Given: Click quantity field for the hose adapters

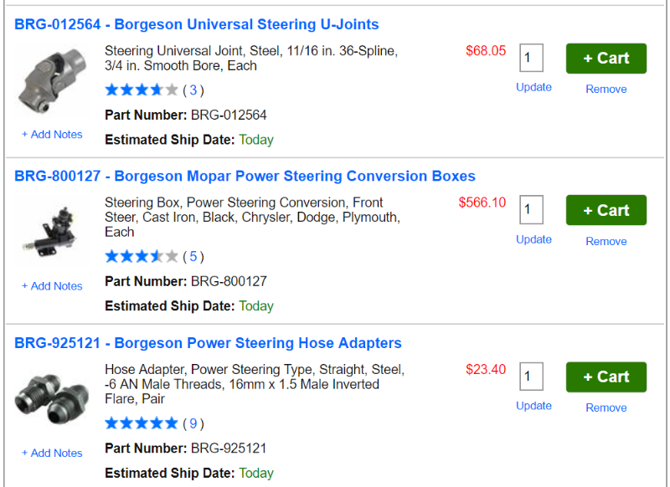Looking at the screenshot, I should click(x=531, y=377).
